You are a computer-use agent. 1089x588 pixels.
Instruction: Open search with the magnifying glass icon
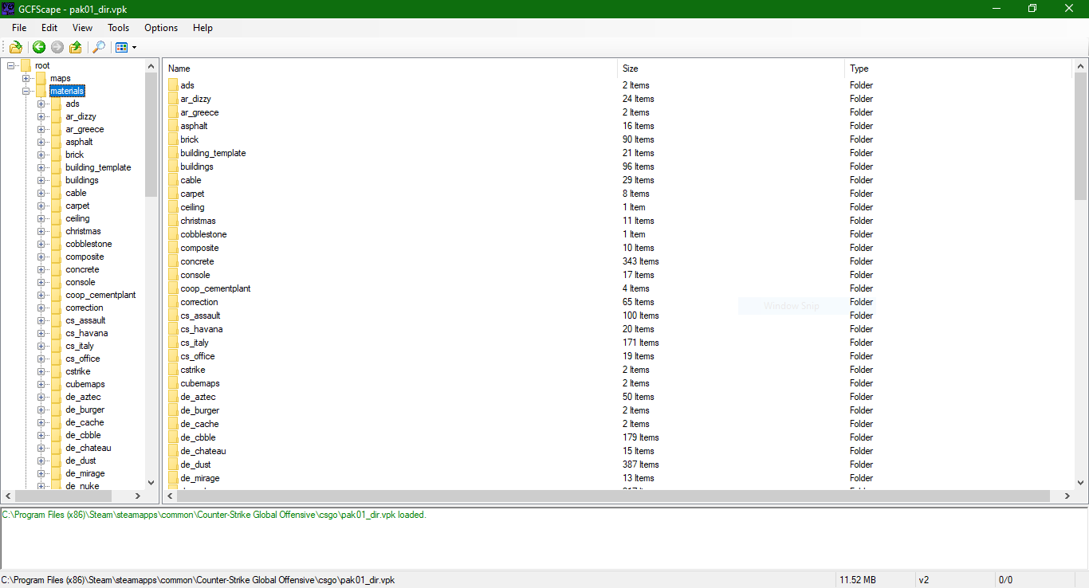[x=99, y=48]
